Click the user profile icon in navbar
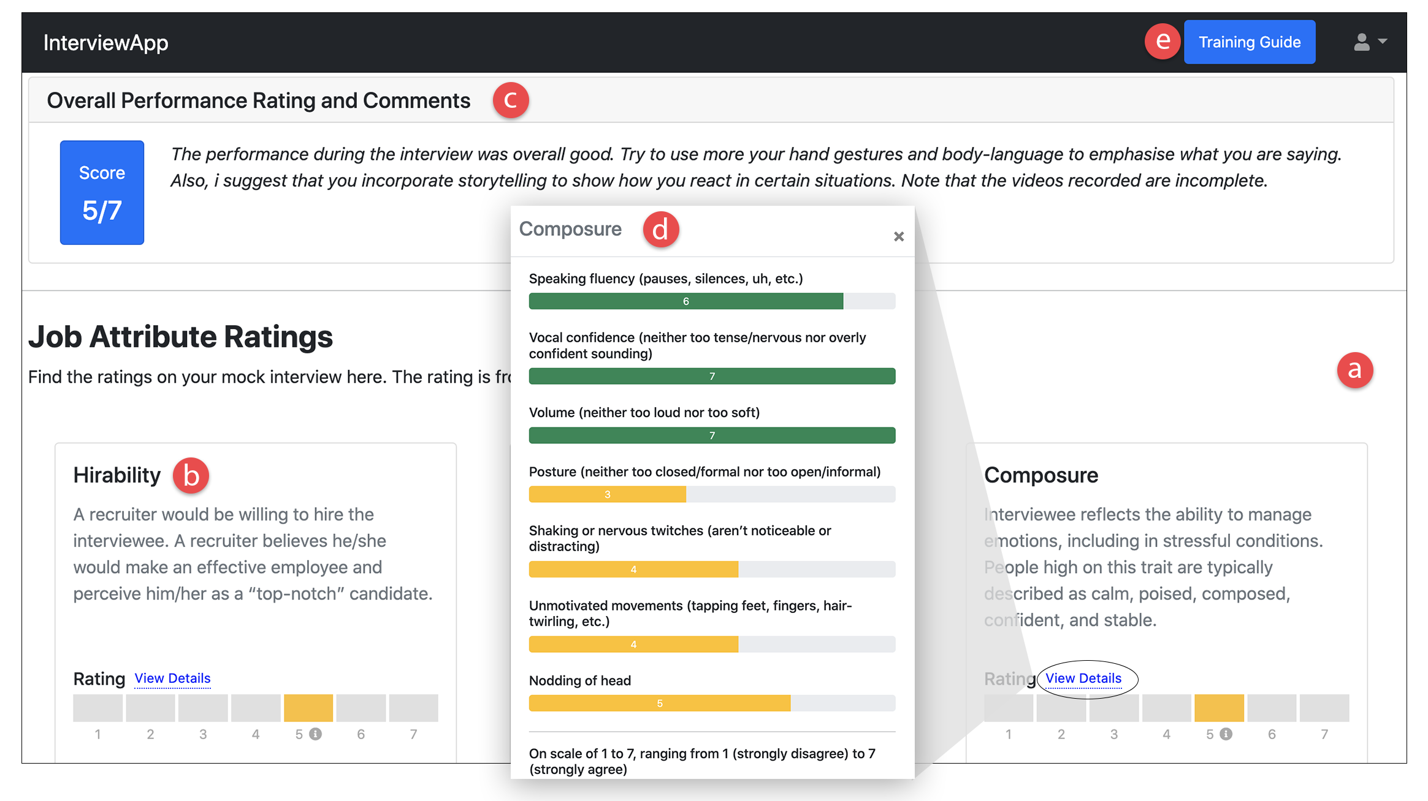The width and height of the screenshot is (1428, 801). click(1361, 42)
